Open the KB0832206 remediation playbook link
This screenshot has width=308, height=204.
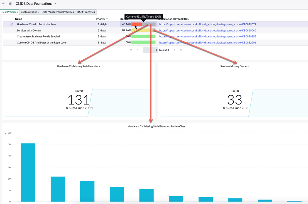click(x=208, y=43)
